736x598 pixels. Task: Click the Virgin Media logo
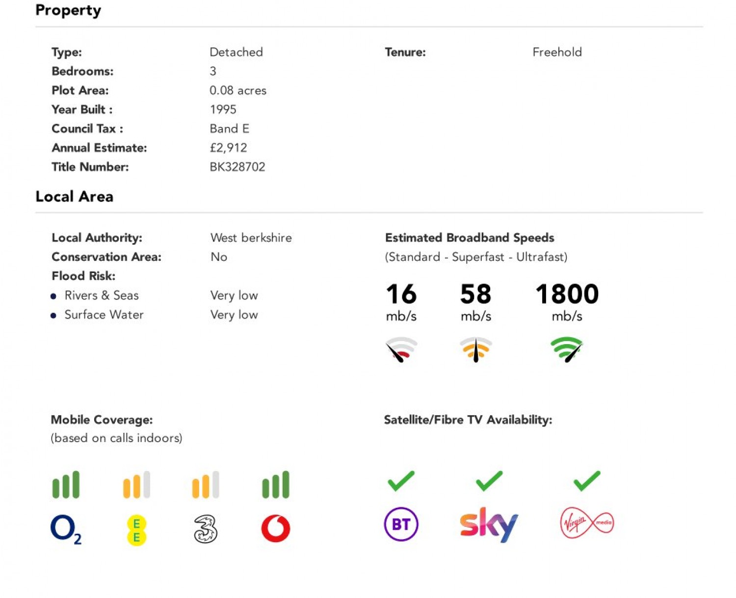click(586, 523)
